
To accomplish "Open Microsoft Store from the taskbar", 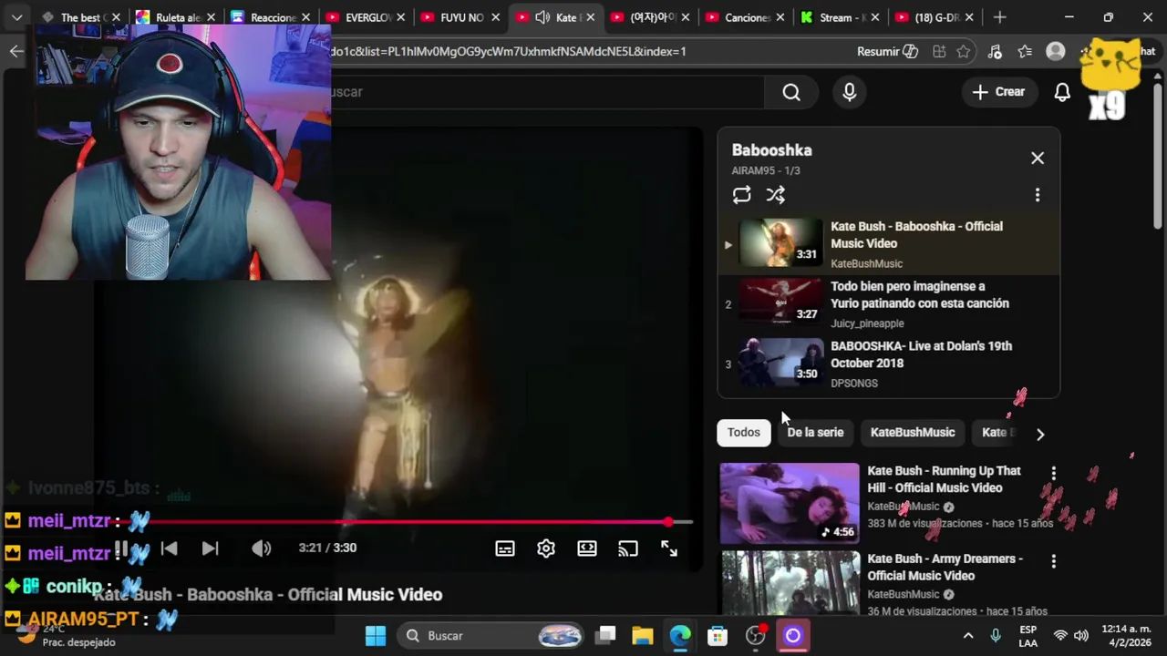I will coord(718,636).
